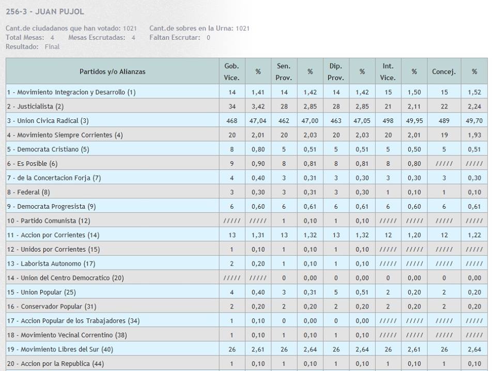The height and width of the screenshot is (371, 496).
Task: Select row "13 - Laborista Autonomo (17)"
Action: 247,264
